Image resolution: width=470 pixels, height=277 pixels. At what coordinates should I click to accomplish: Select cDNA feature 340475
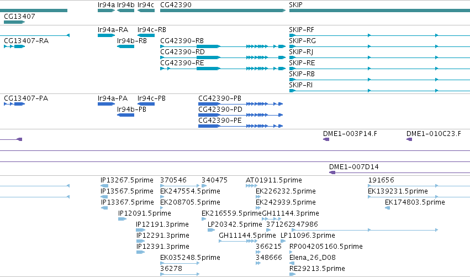204,186
